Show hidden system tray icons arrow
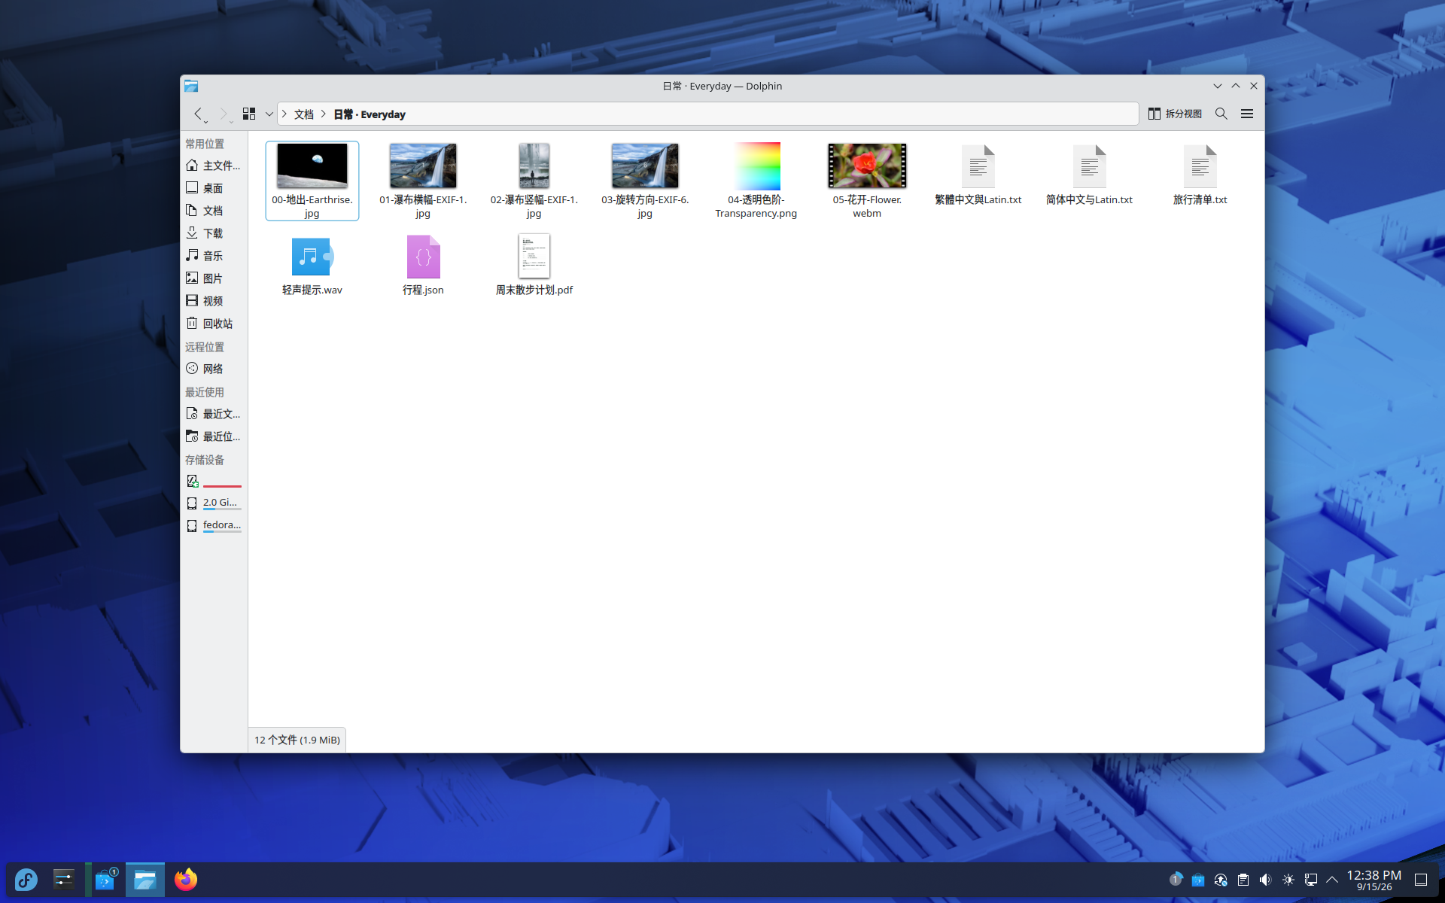1445x903 pixels. point(1332,880)
